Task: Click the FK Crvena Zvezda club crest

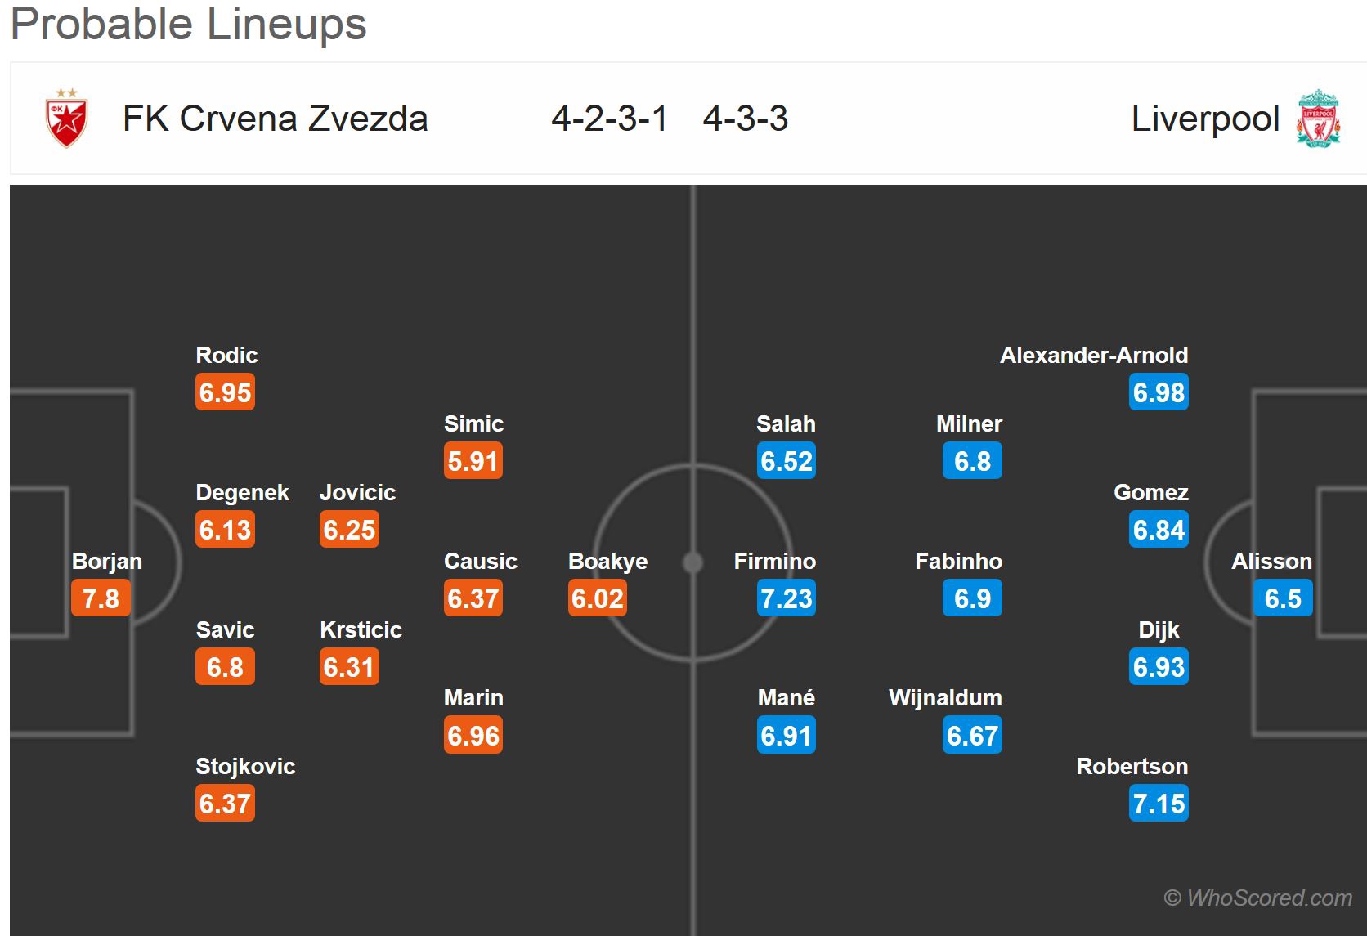Action: pos(66,119)
